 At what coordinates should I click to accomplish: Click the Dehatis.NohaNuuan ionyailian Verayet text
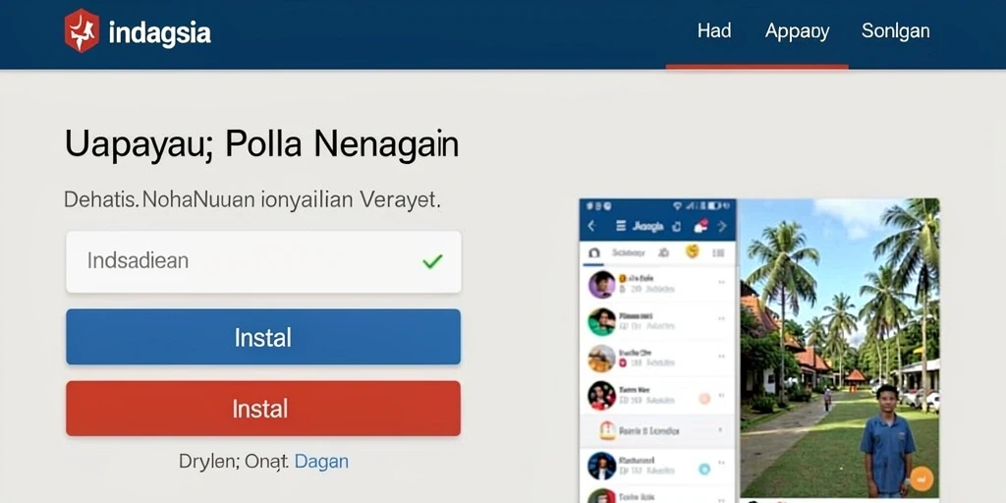(x=252, y=200)
